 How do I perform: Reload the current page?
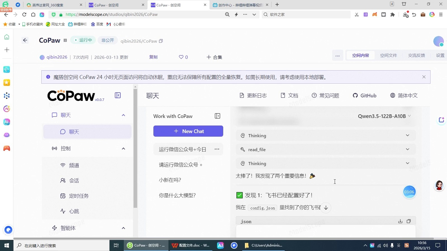point(24,15)
